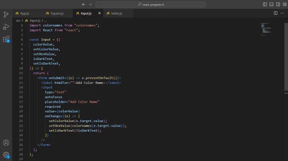Click the autoFocus attribute

click(x=53, y=97)
